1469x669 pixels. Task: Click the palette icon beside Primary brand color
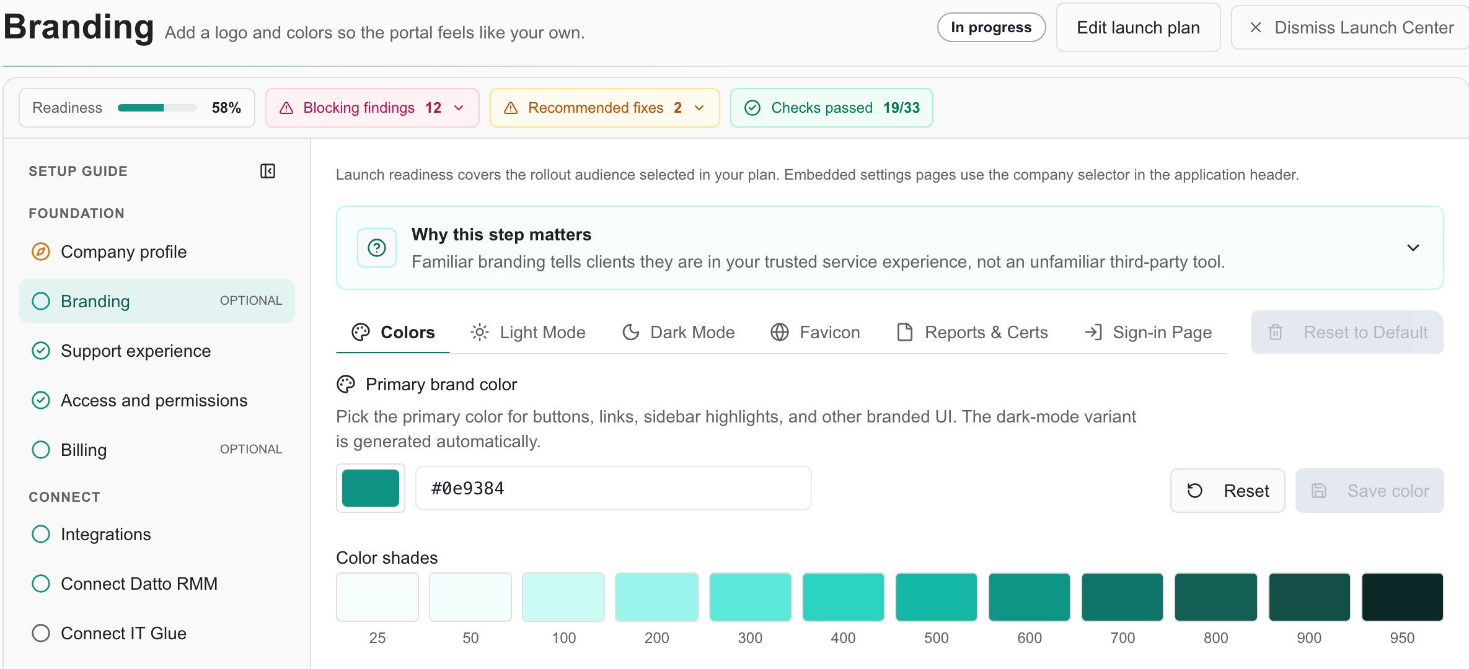click(x=346, y=385)
